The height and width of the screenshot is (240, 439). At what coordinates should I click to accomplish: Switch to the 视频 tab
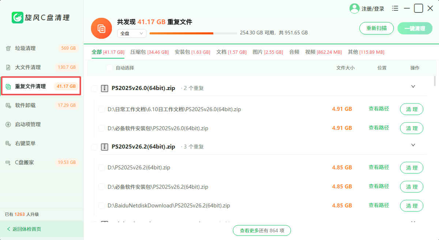(x=323, y=52)
